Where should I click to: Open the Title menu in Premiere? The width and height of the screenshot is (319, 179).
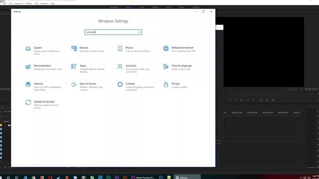point(36,3)
